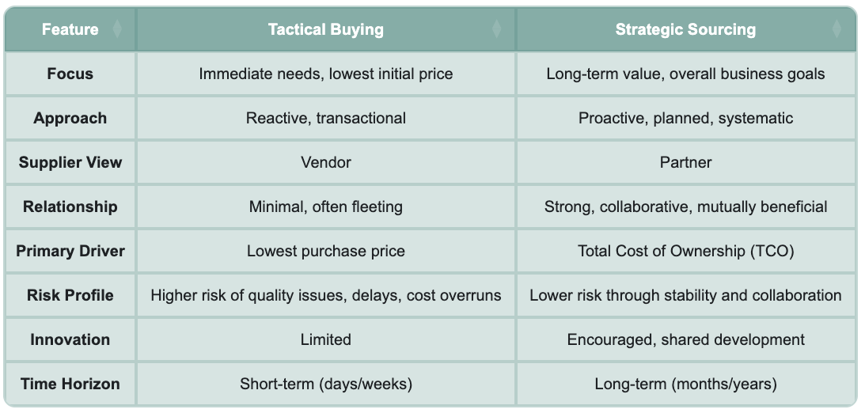This screenshot has height=413, width=865.
Task: Select the Risk Profile row label
Action: [x=70, y=296]
